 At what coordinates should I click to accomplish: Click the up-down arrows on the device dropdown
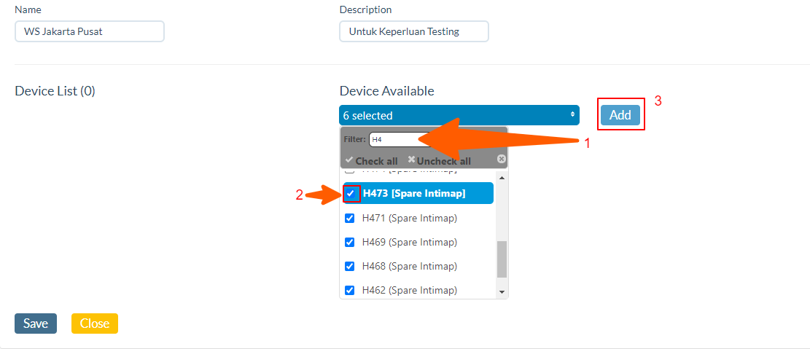(x=572, y=115)
